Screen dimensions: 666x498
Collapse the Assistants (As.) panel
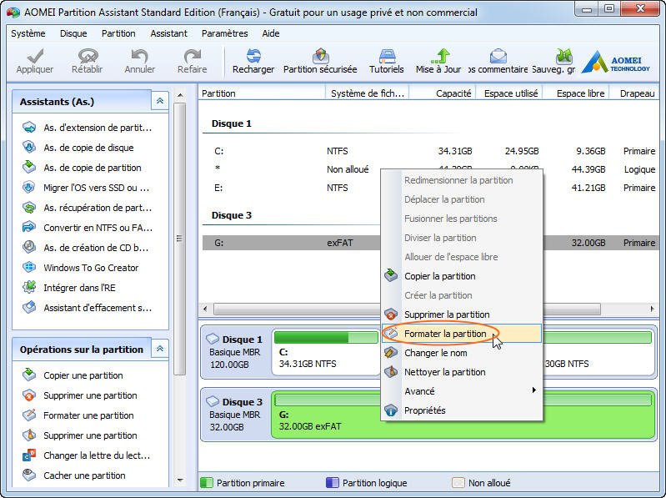(x=160, y=101)
